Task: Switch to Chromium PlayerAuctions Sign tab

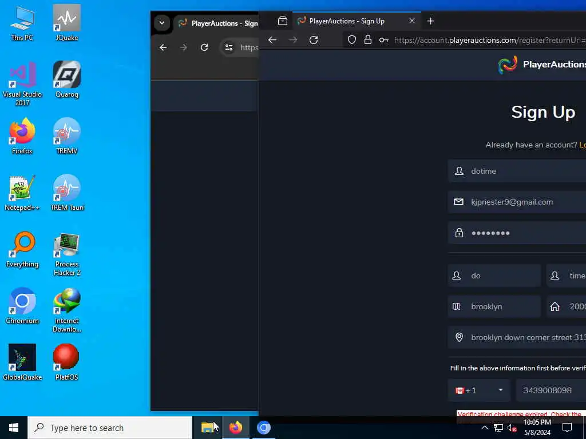Action: 217,23
